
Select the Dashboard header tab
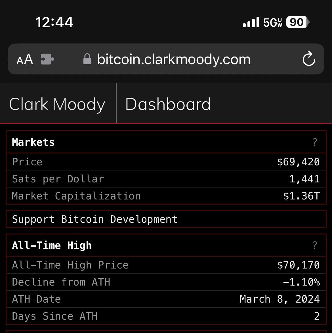tap(168, 104)
